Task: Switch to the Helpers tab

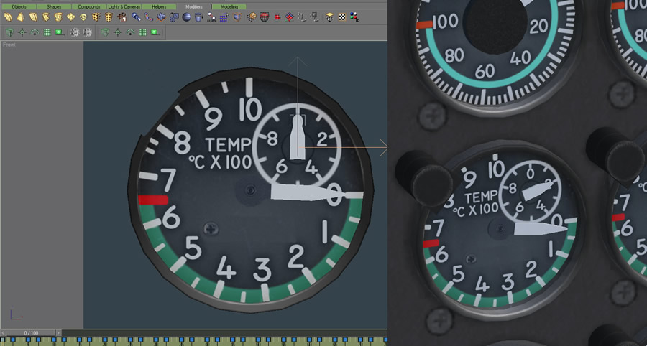Action: [x=159, y=6]
